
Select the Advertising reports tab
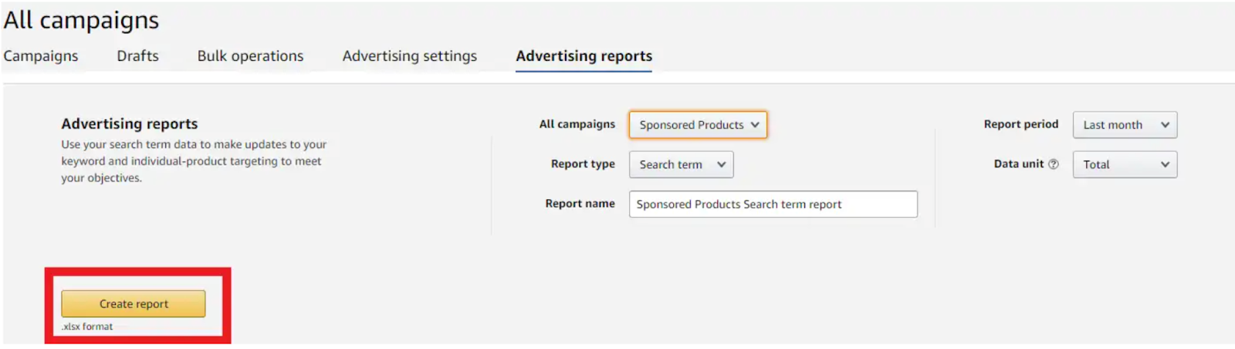pos(584,56)
